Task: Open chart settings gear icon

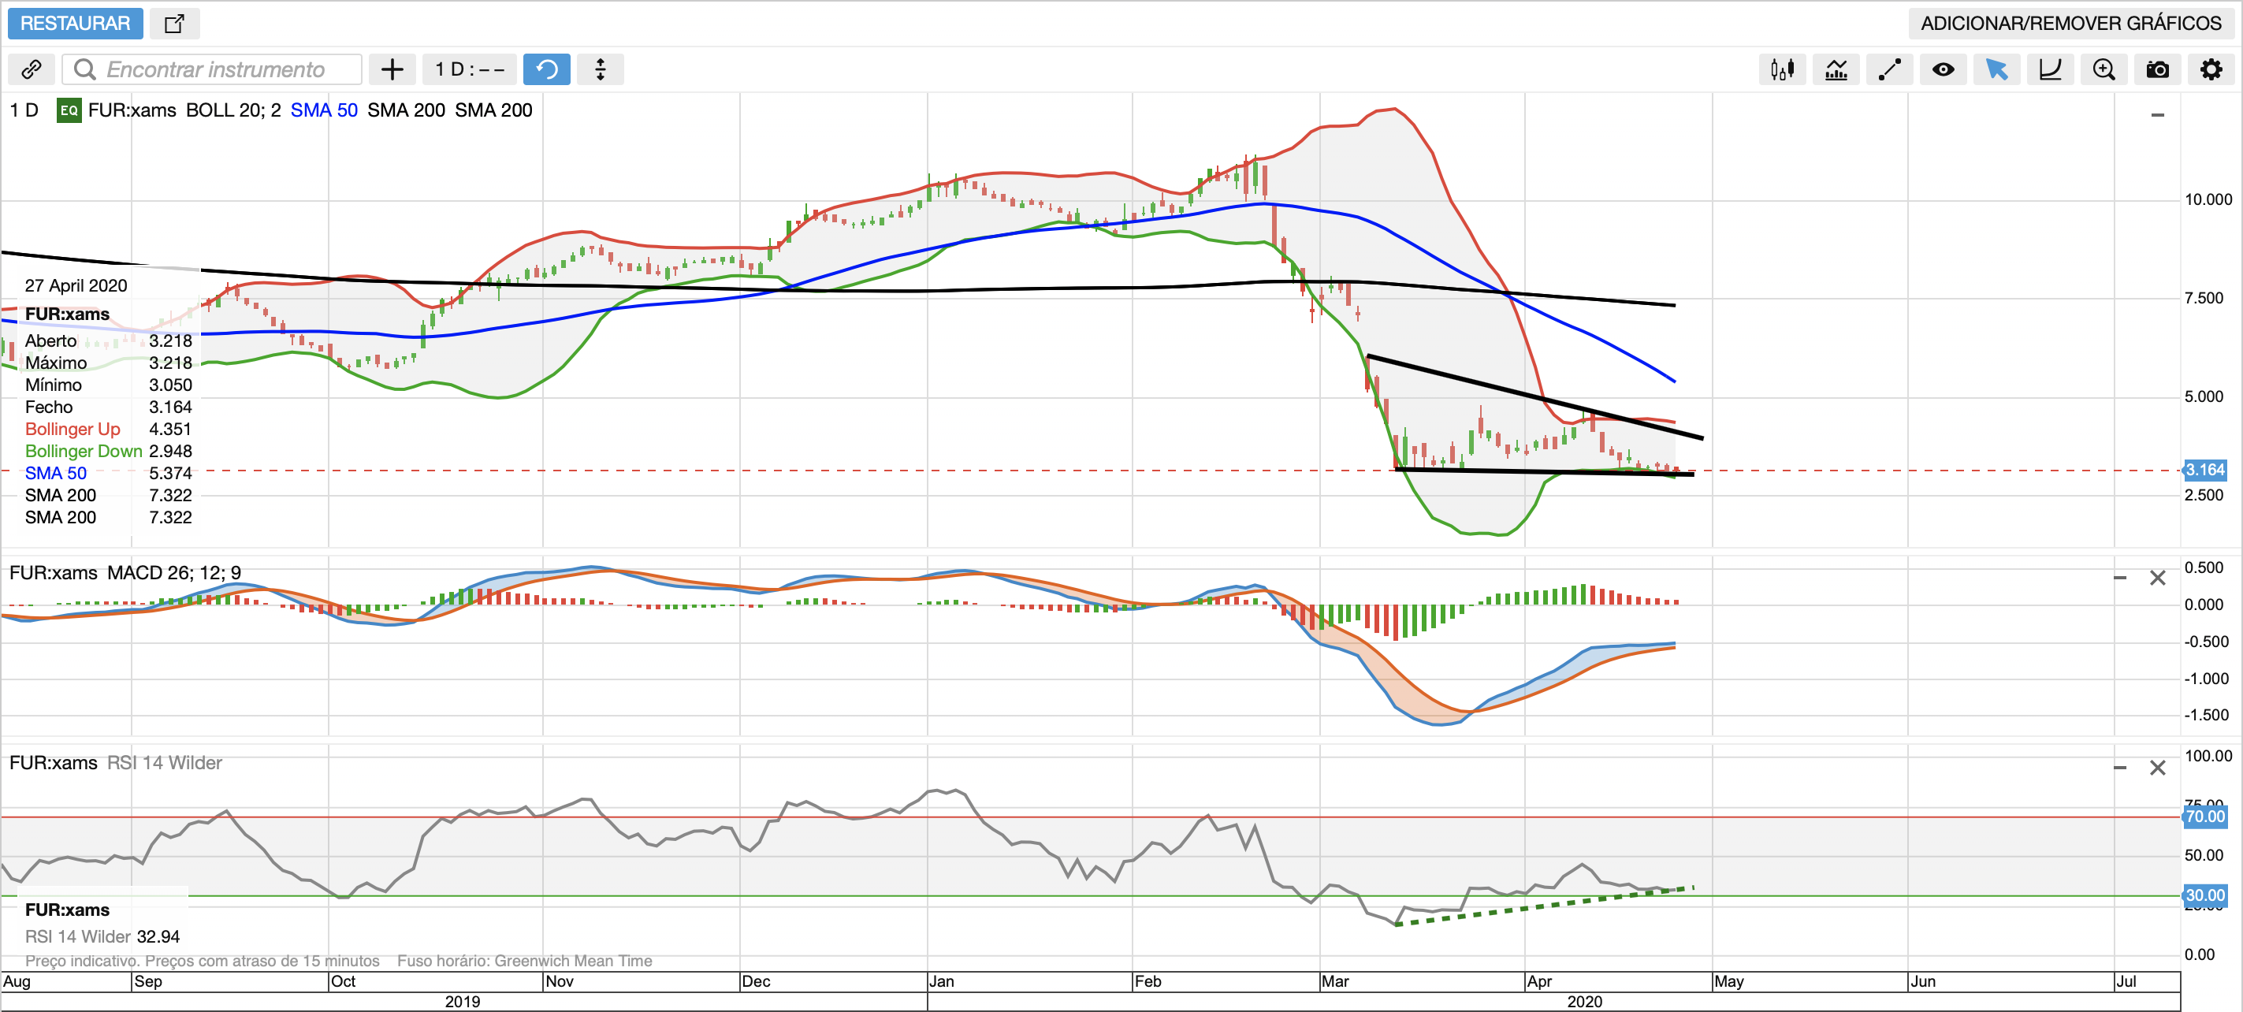Action: (2211, 69)
